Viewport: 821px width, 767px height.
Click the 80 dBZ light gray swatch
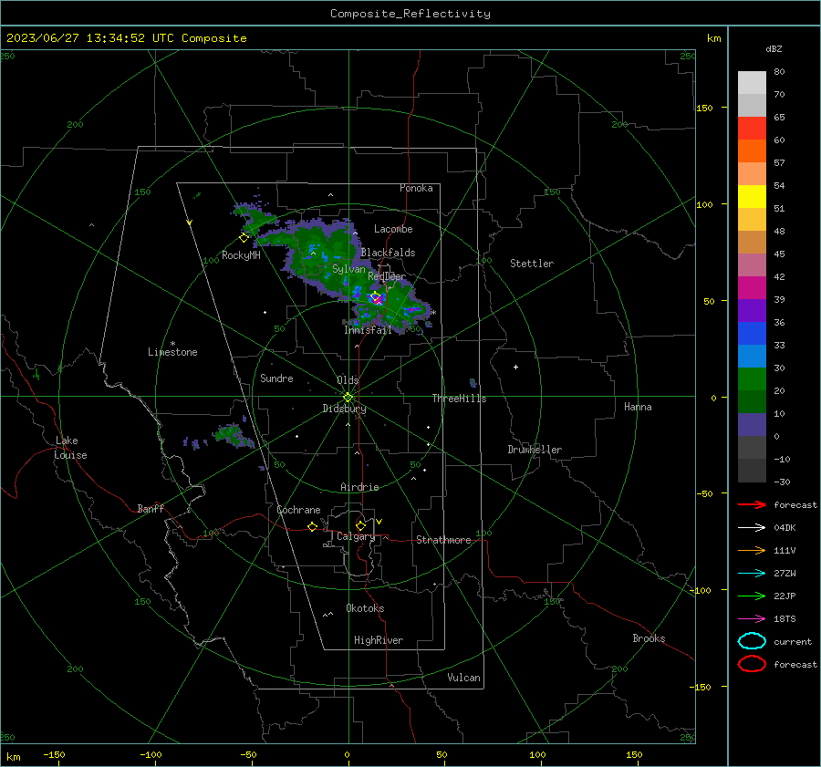click(x=752, y=82)
